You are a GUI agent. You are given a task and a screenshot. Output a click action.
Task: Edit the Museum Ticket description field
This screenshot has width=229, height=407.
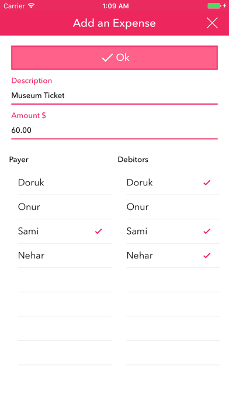114,95
